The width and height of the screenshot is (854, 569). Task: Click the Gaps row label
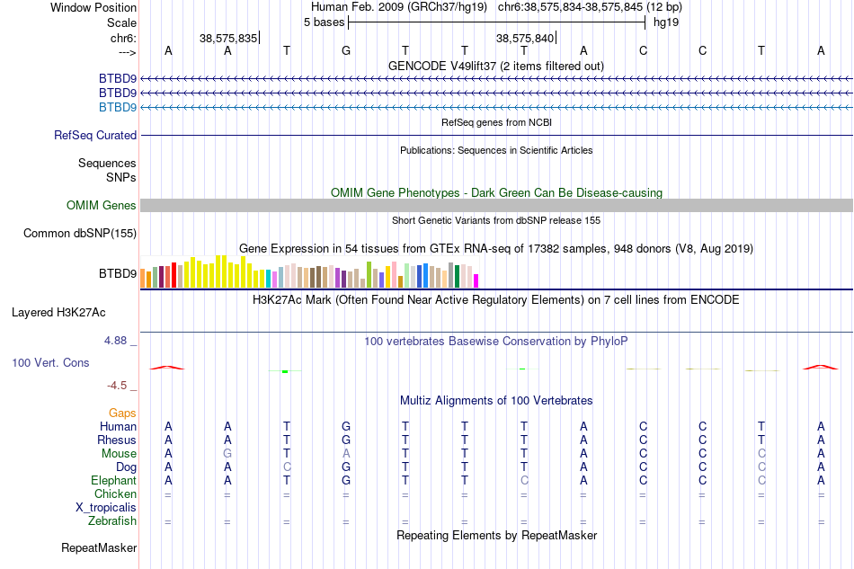click(x=122, y=413)
